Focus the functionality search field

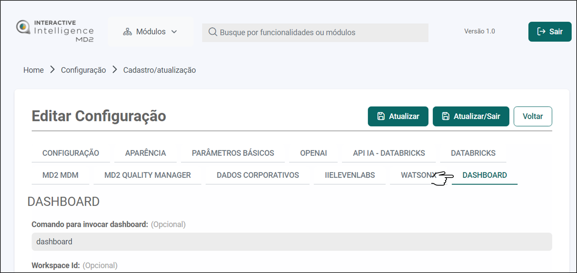click(x=320, y=33)
